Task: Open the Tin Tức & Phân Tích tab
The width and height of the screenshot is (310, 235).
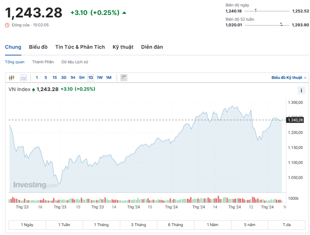Action: [80, 47]
